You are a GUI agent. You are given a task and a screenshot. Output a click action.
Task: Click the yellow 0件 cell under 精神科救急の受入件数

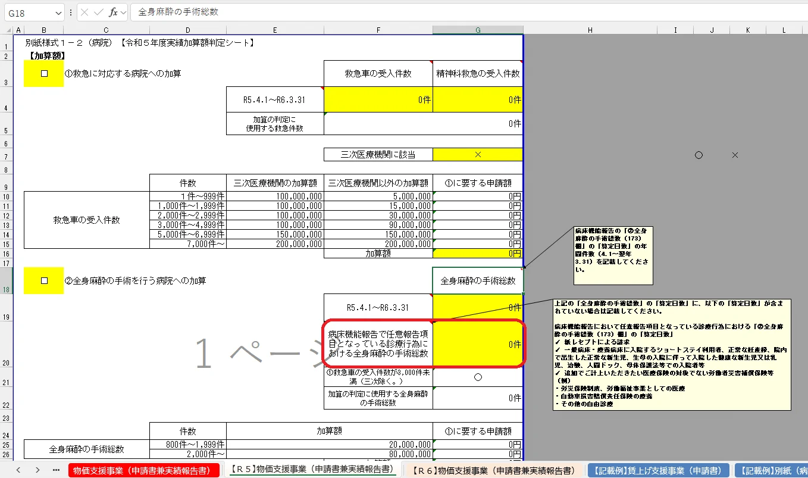point(478,99)
